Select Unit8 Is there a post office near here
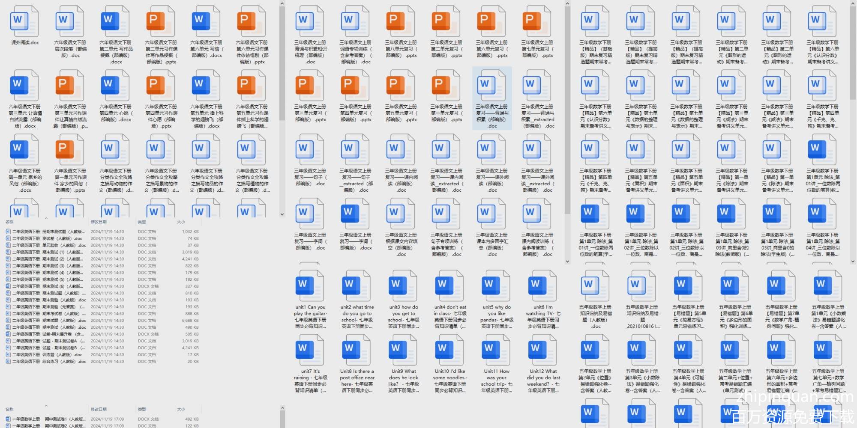This screenshot has width=857, height=428. tap(357, 350)
